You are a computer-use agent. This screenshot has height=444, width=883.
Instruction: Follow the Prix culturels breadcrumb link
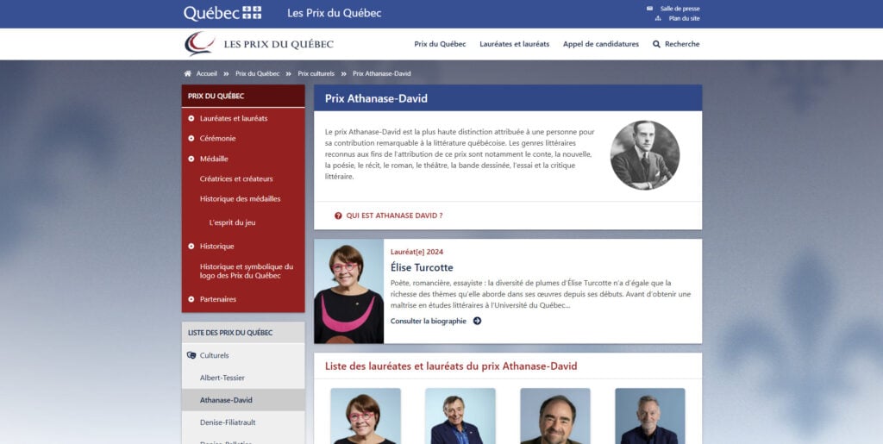[316, 74]
